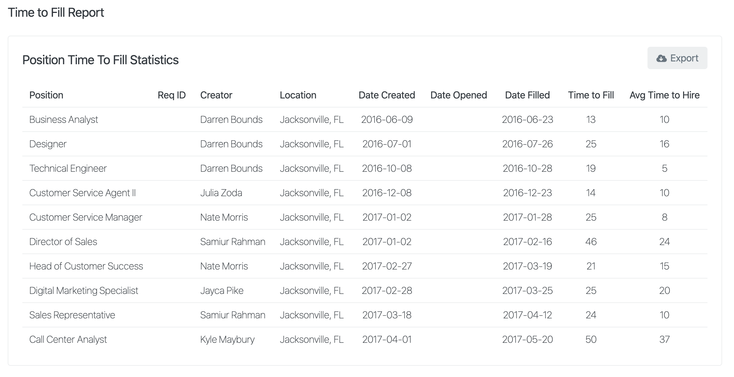This screenshot has width=734, height=377.
Task: Select the Call Center Analyst row
Action: pyautogui.click(x=68, y=339)
